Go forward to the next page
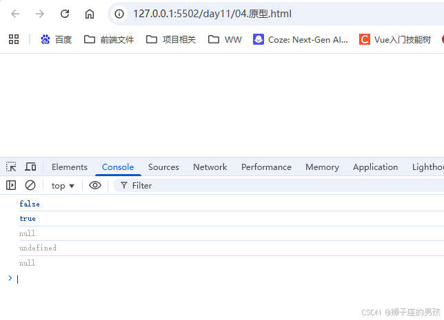The height and width of the screenshot is (320, 444). pyautogui.click(x=40, y=14)
